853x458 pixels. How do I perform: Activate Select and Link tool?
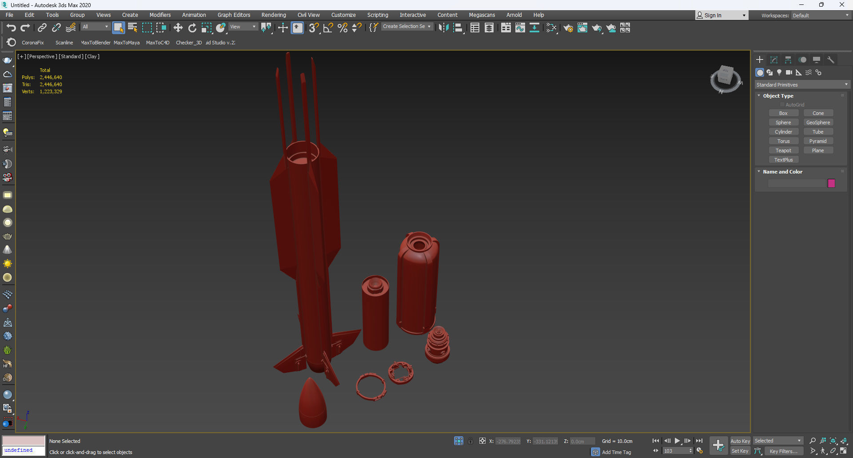pos(42,28)
